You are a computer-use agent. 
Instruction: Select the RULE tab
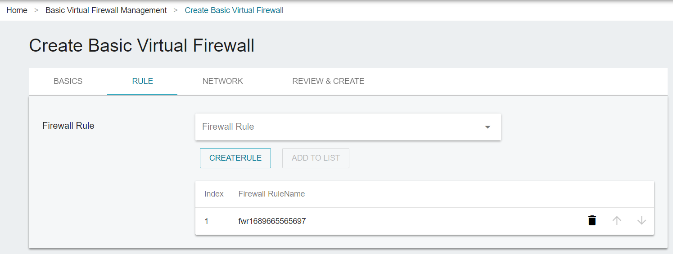tap(142, 81)
